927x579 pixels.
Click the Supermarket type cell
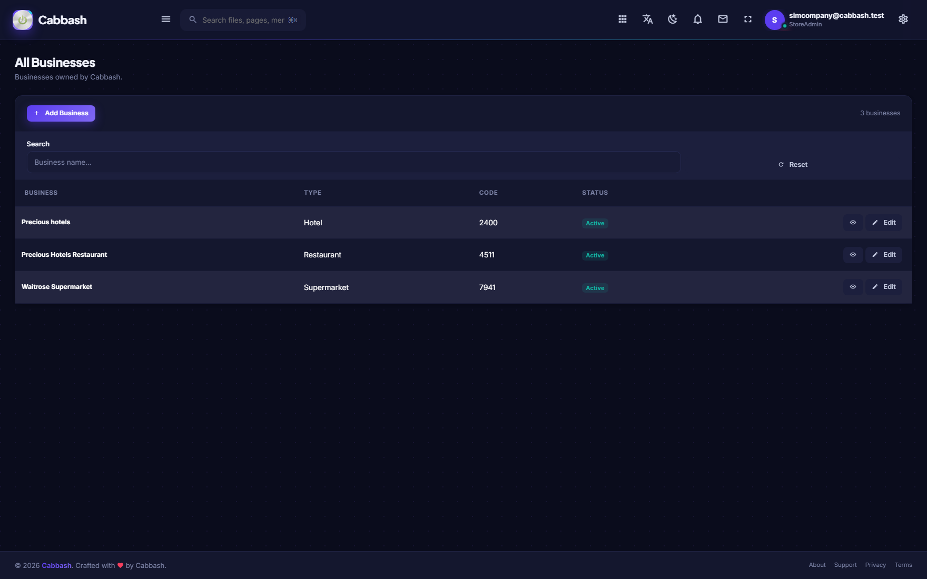[326, 287]
